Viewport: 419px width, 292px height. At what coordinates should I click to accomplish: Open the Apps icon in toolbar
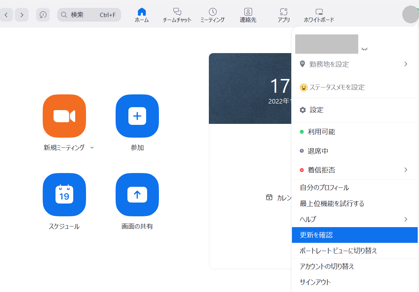tap(283, 12)
